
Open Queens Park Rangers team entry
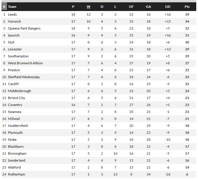[24, 28]
